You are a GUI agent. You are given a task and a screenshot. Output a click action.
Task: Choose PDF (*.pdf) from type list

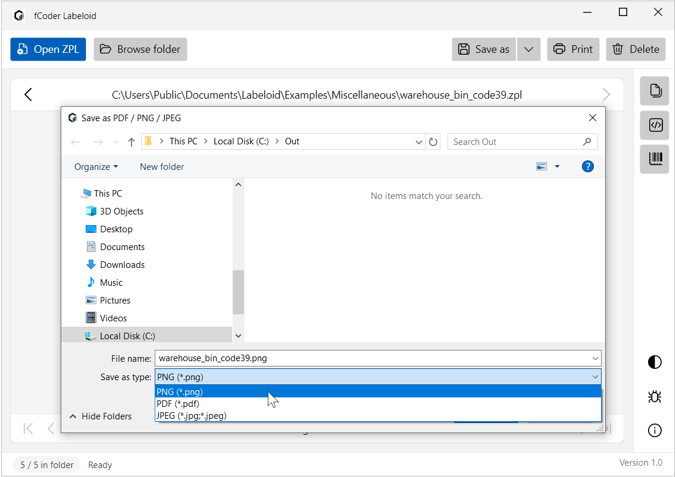pyautogui.click(x=378, y=404)
